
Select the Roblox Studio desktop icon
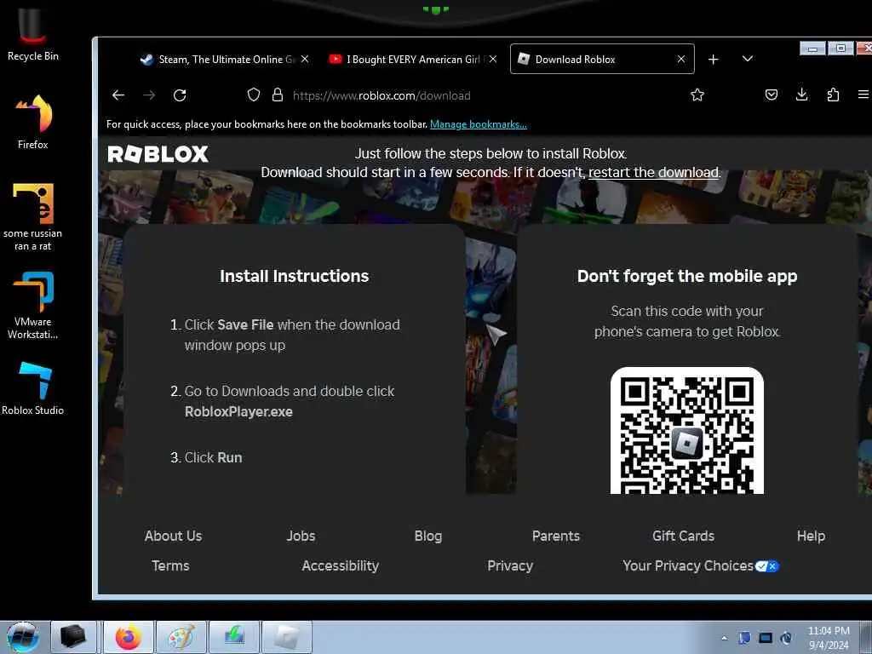33,388
